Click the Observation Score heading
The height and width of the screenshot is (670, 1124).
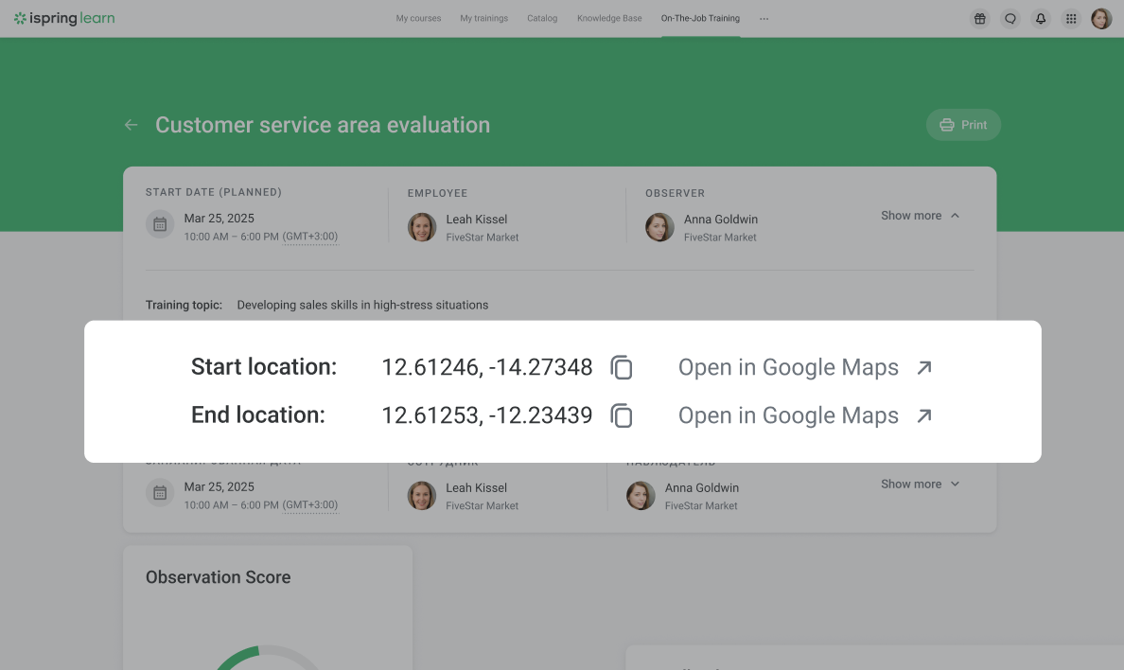click(x=218, y=577)
